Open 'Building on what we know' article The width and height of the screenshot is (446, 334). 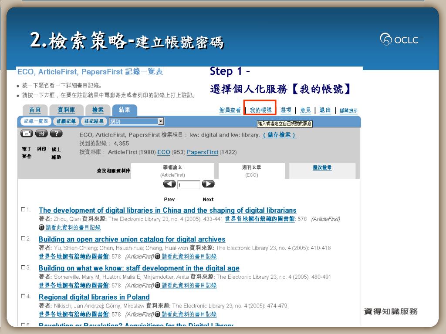(139, 268)
